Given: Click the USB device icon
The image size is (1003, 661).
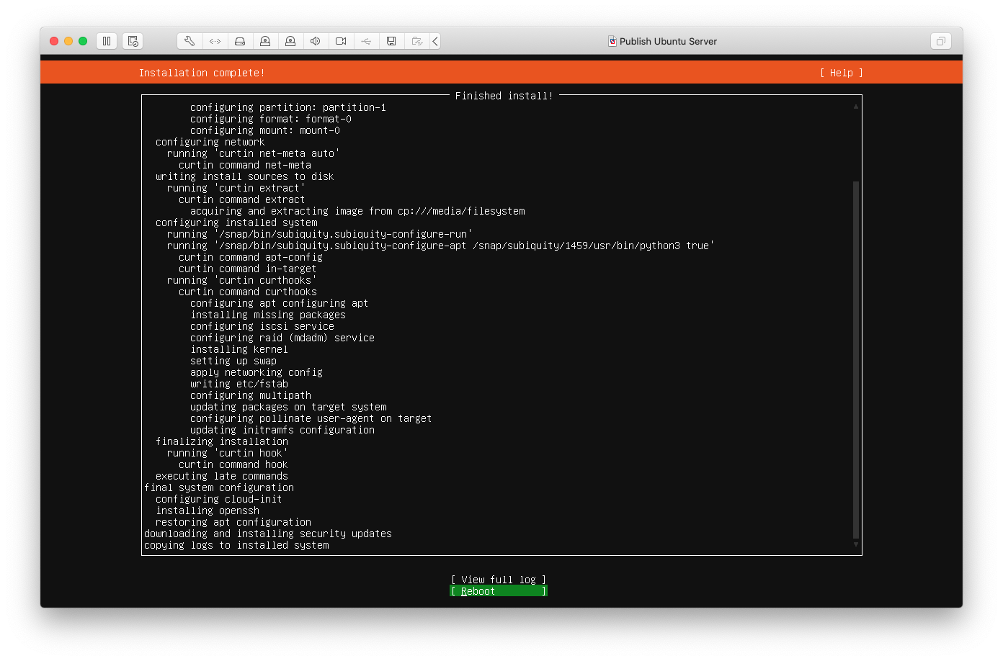Looking at the screenshot, I should coord(366,41).
